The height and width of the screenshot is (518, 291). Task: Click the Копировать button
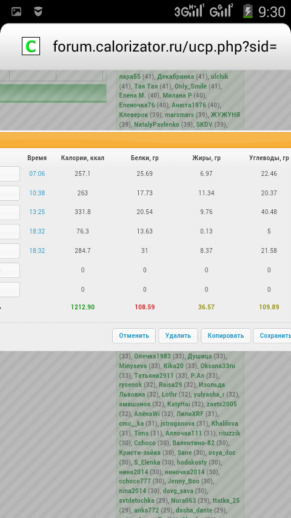226,335
